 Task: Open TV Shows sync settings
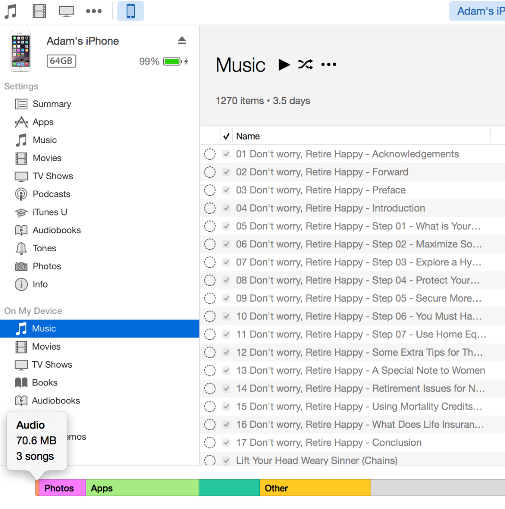tap(44, 176)
